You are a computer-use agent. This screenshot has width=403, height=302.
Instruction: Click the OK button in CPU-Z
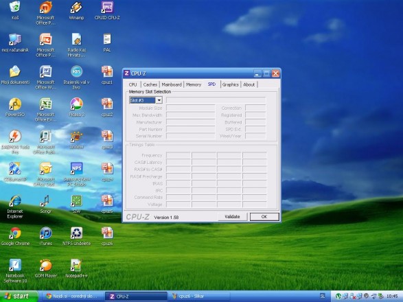pos(264,217)
